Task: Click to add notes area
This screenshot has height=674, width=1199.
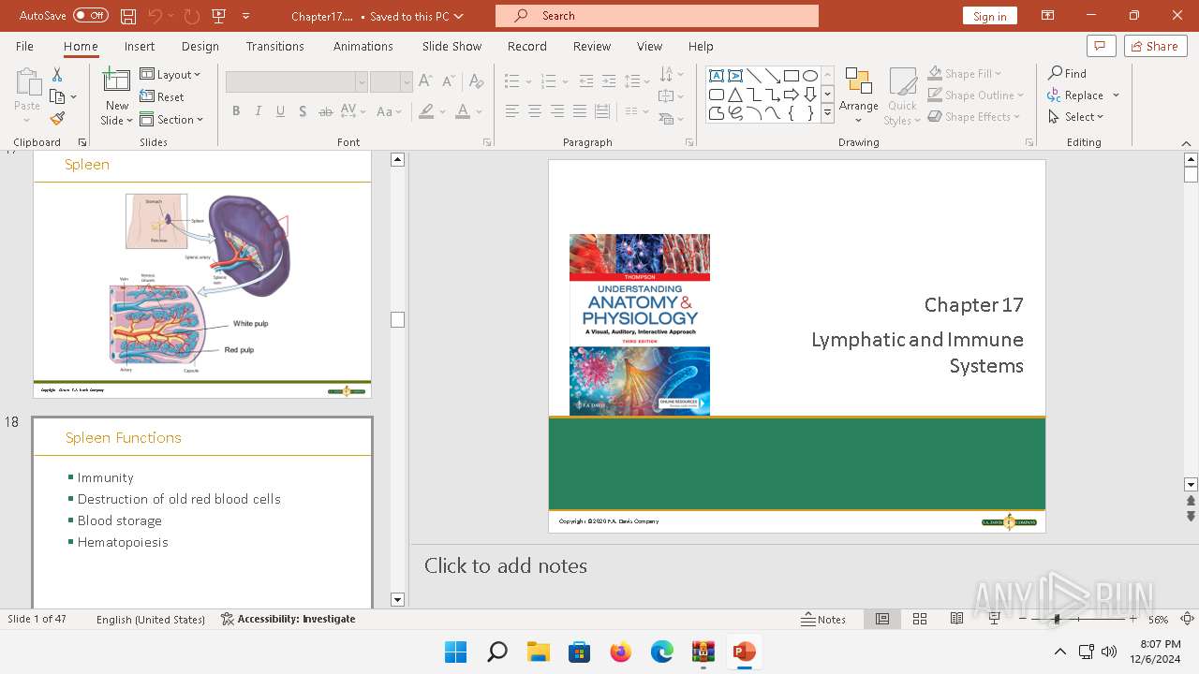Action: 506,565
